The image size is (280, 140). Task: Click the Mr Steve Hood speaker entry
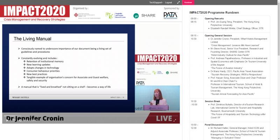pos(237,50)
